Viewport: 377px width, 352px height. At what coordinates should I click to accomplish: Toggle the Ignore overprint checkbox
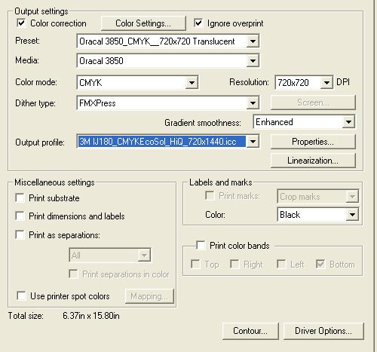coord(198,23)
